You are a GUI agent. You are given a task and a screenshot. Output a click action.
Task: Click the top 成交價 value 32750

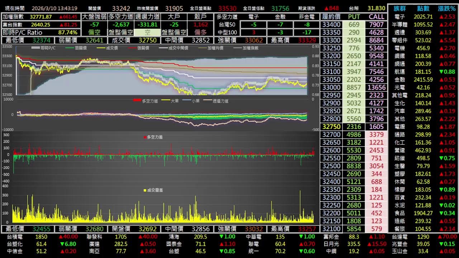(147, 40)
